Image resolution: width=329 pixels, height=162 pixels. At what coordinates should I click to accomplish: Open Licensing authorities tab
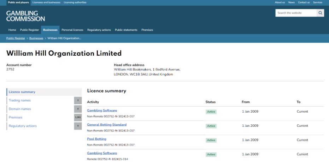pyautogui.click(x=75, y=2)
